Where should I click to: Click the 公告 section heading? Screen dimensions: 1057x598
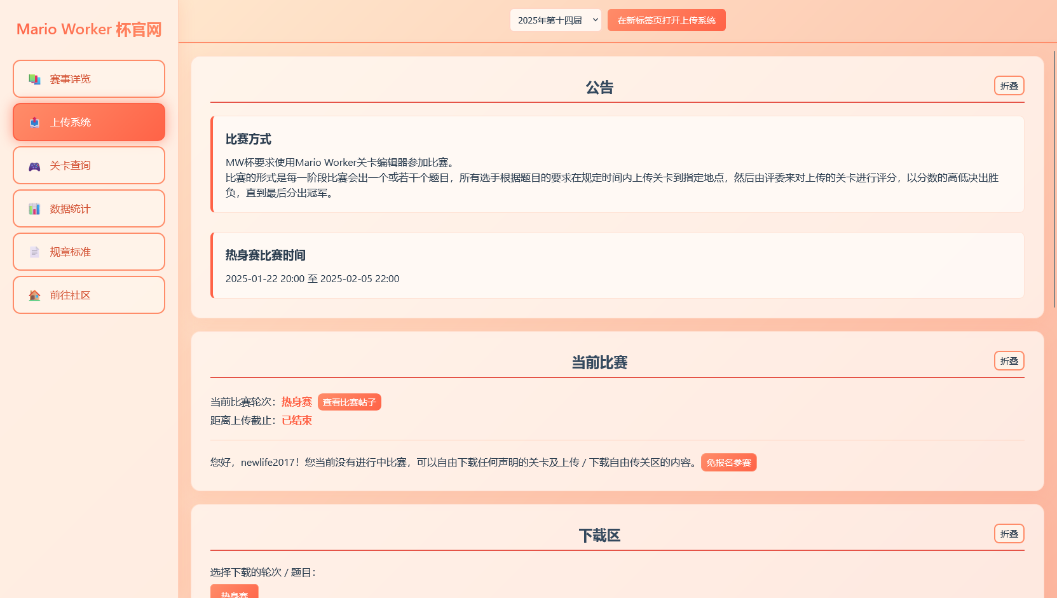(x=599, y=88)
